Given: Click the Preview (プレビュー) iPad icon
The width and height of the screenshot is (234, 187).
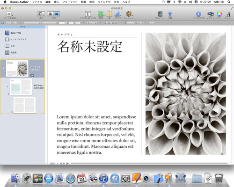Looking at the screenshot, I should (160, 14).
